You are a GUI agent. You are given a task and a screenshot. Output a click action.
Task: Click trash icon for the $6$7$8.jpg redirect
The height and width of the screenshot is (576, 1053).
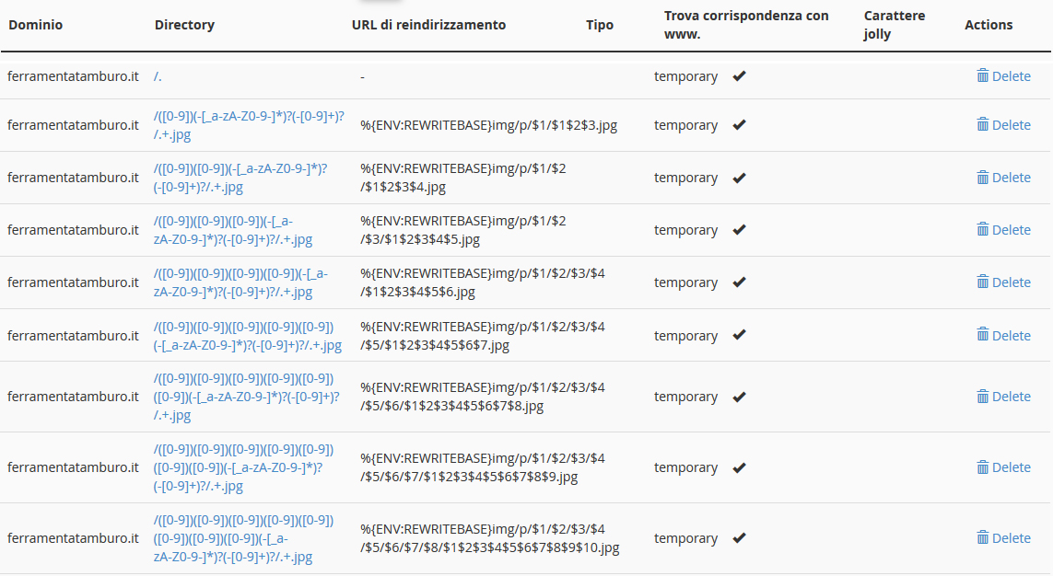pyautogui.click(x=982, y=397)
